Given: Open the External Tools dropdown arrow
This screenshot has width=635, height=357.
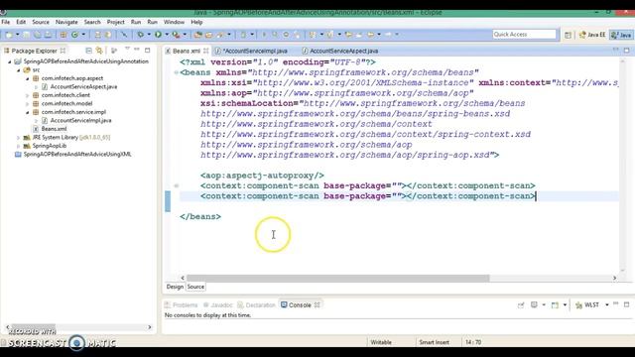Looking at the screenshot, I should [185, 35].
